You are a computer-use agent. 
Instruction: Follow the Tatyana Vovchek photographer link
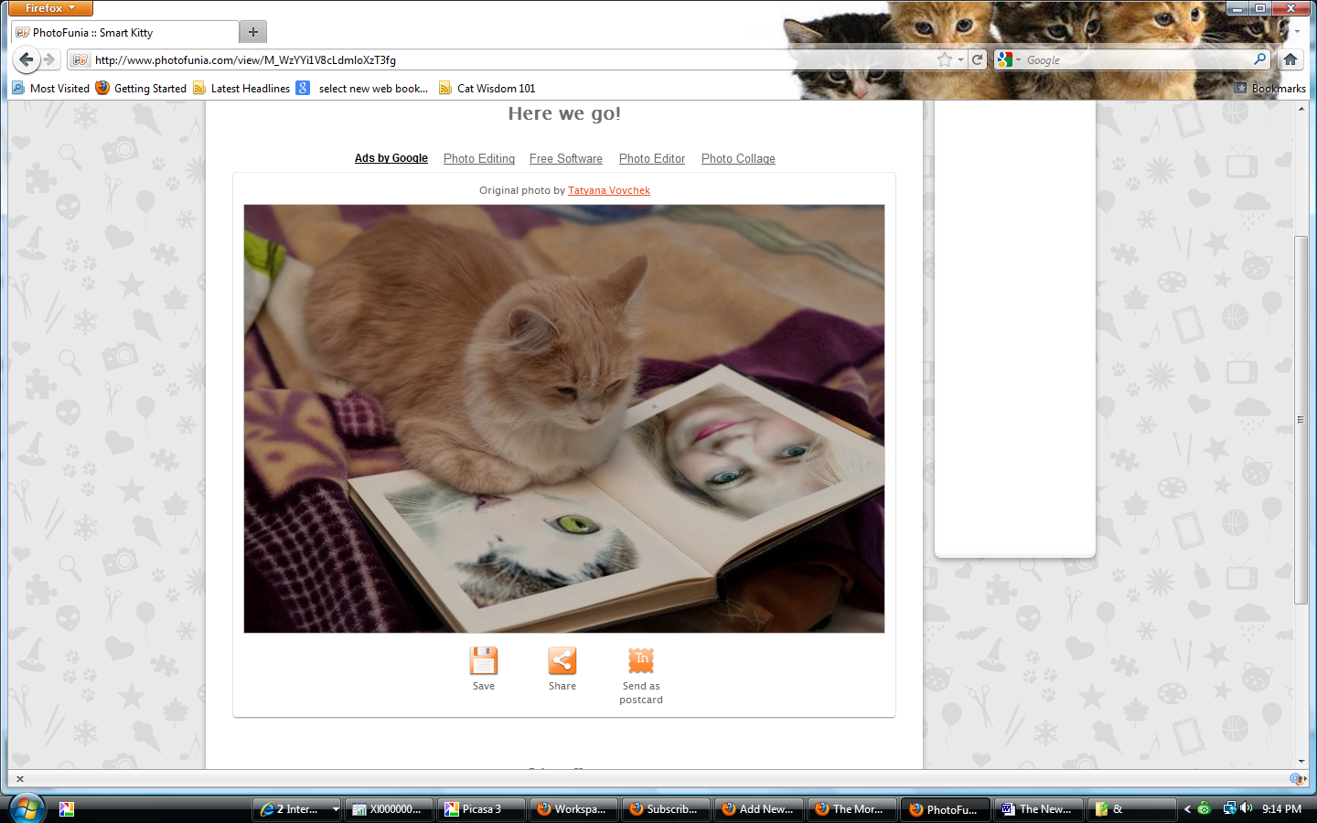609,190
